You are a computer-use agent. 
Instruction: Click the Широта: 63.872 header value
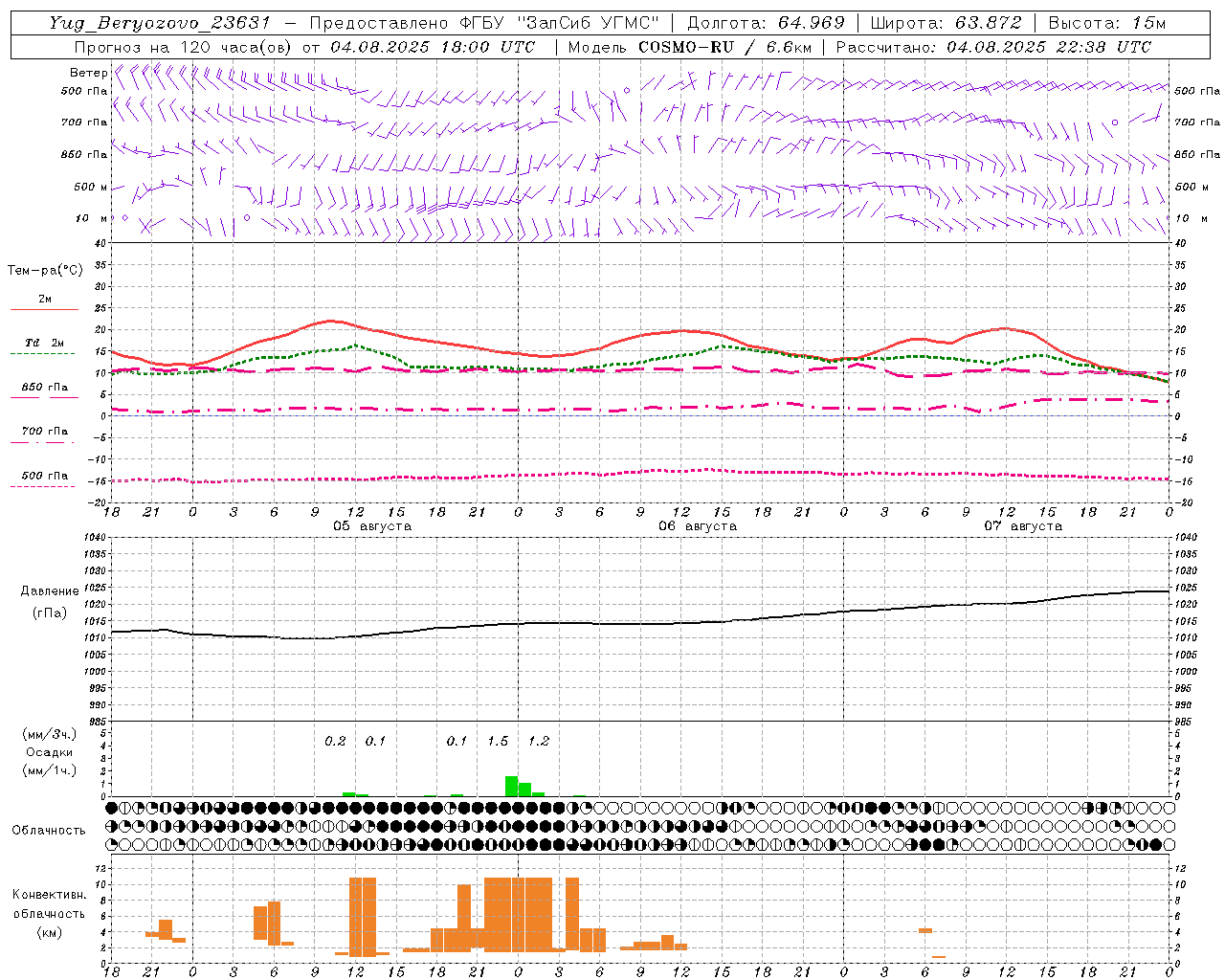coord(946,23)
